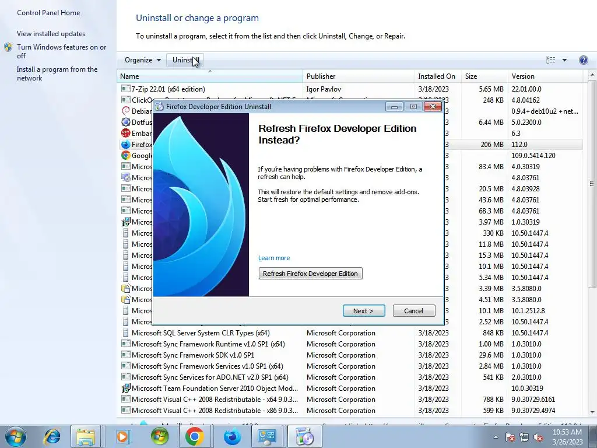Open Firefox Developer Edition in taskbar
597x448 pixels.
231,436
